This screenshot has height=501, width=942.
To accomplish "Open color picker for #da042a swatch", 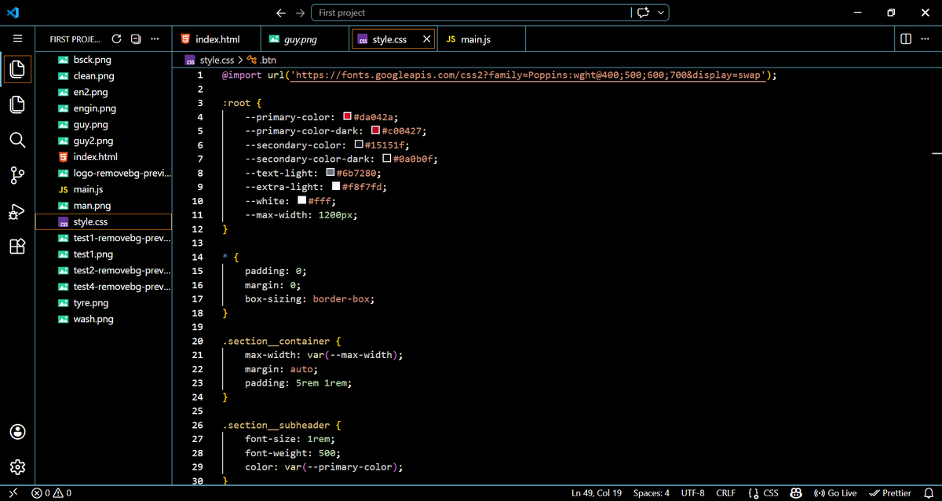I will pyautogui.click(x=347, y=116).
